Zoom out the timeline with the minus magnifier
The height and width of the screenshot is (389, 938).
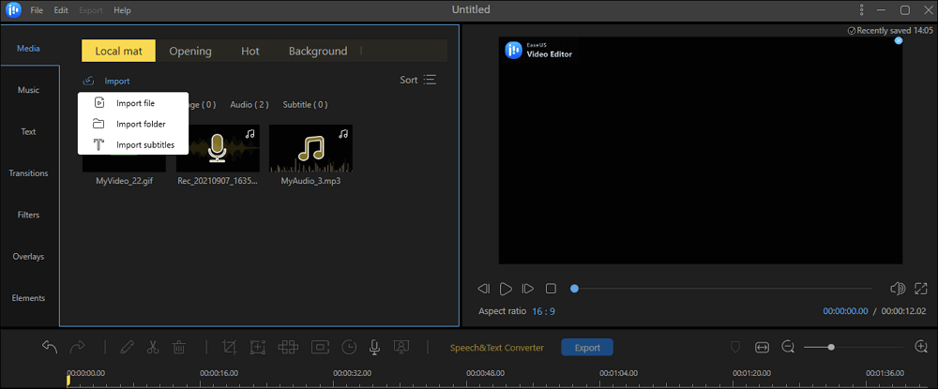(x=788, y=347)
